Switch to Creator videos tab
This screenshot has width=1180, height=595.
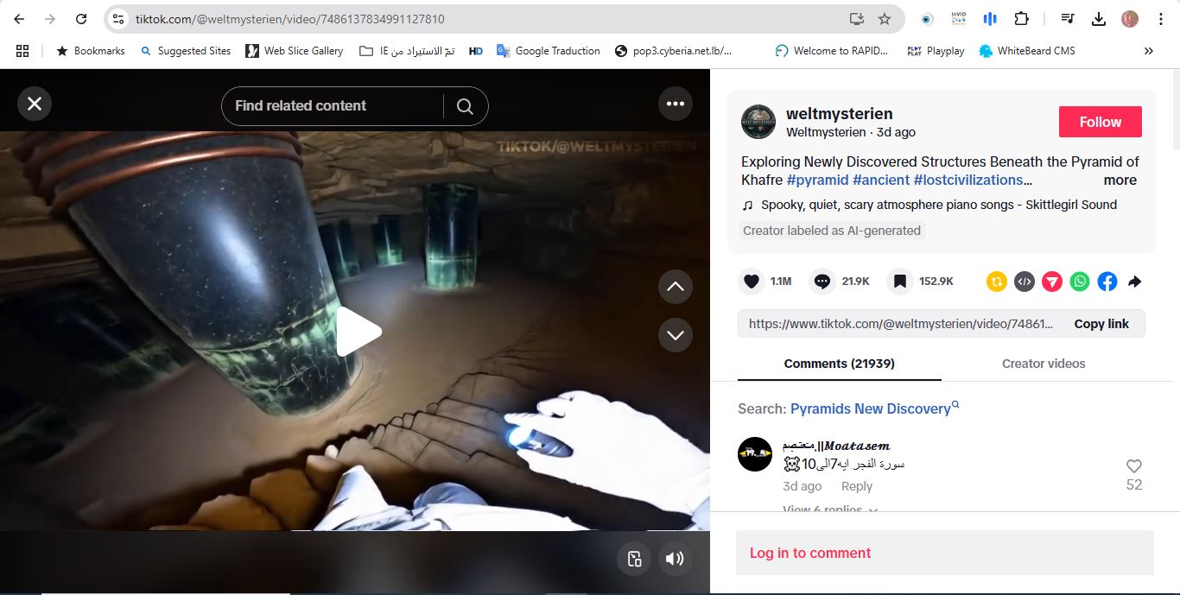(1043, 364)
